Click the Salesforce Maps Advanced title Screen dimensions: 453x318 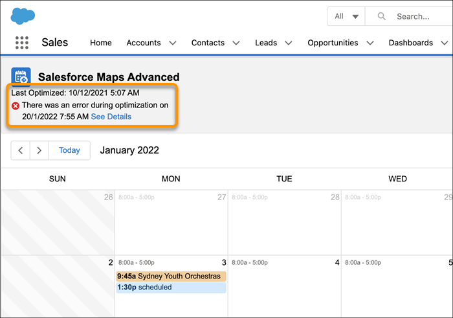click(x=109, y=77)
